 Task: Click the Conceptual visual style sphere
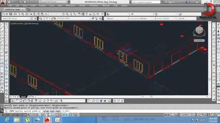point(105,101)
